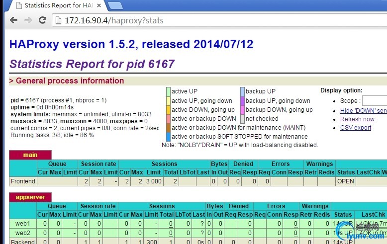The image size is (387, 244).
Task: Click the Frontend row label
Action: (23, 181)
